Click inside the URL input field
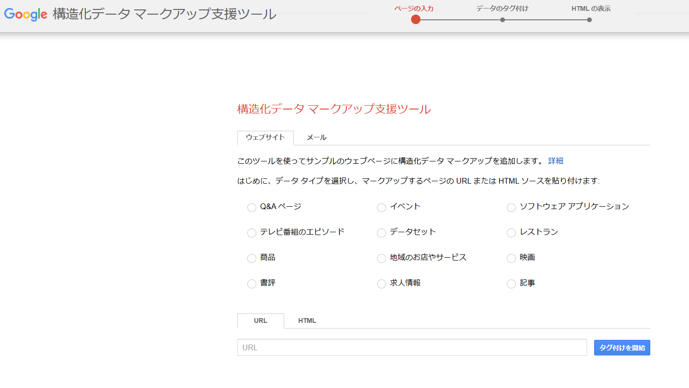Image resolution: width=689 pixels, height=388 pixels. coord(411,347)
